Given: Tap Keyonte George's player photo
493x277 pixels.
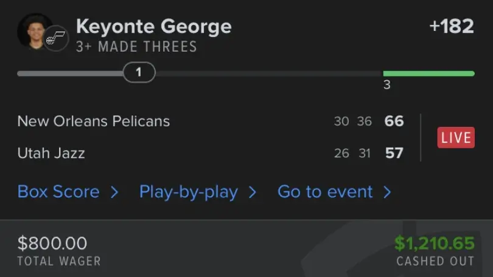Looking at the screenshot, I should (33, 29).
